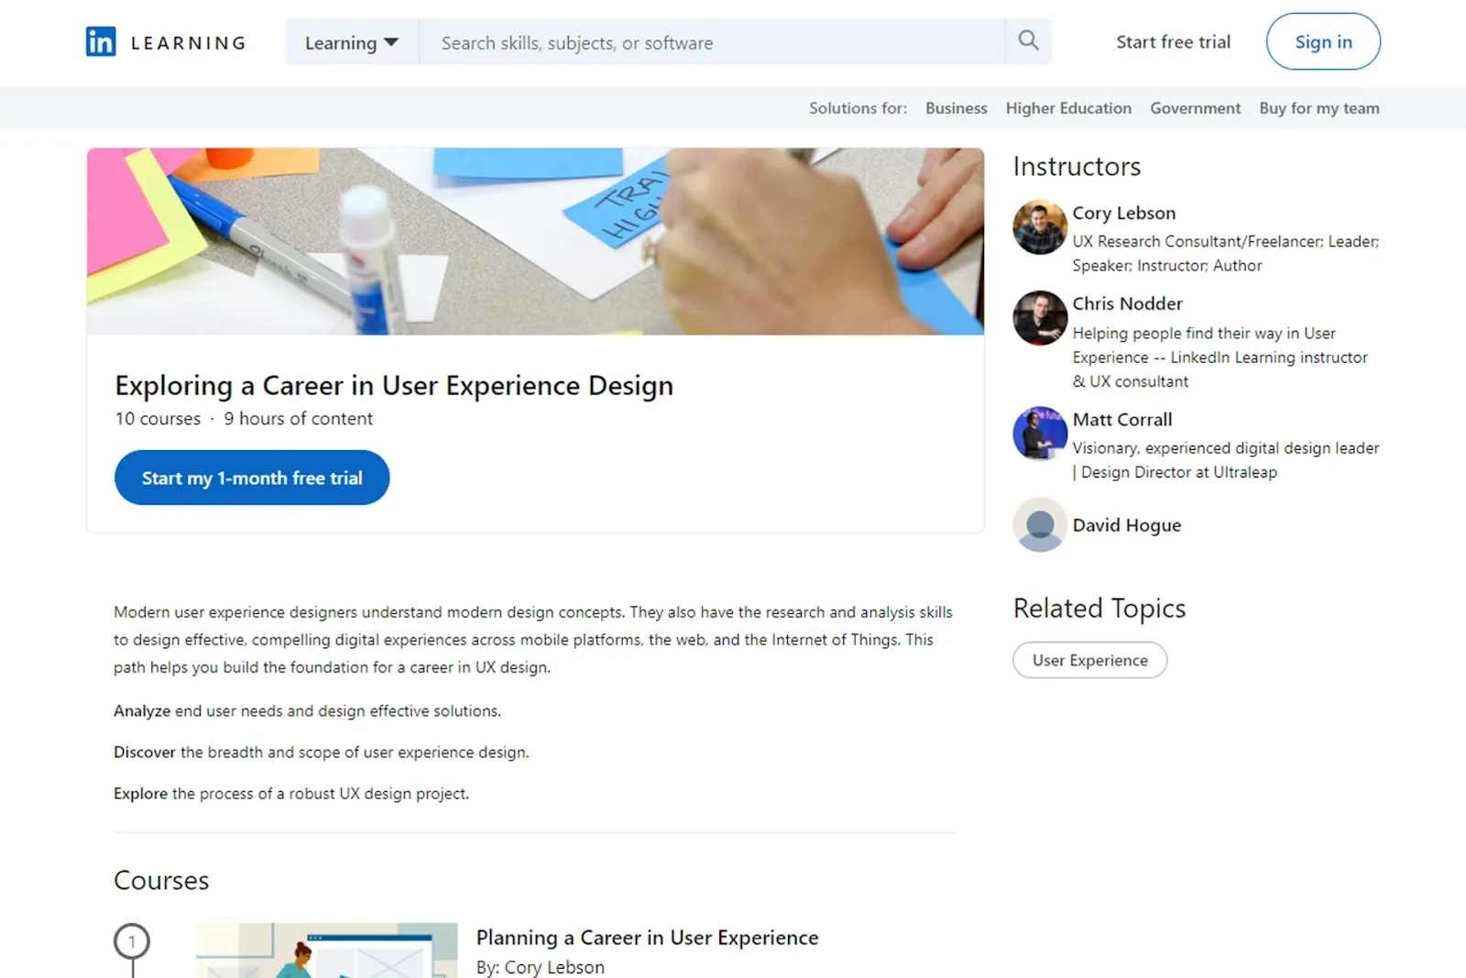Click 'Discover the breadth and scope' line
Viewport: 1466px width, 978px height.
[322, 753]
